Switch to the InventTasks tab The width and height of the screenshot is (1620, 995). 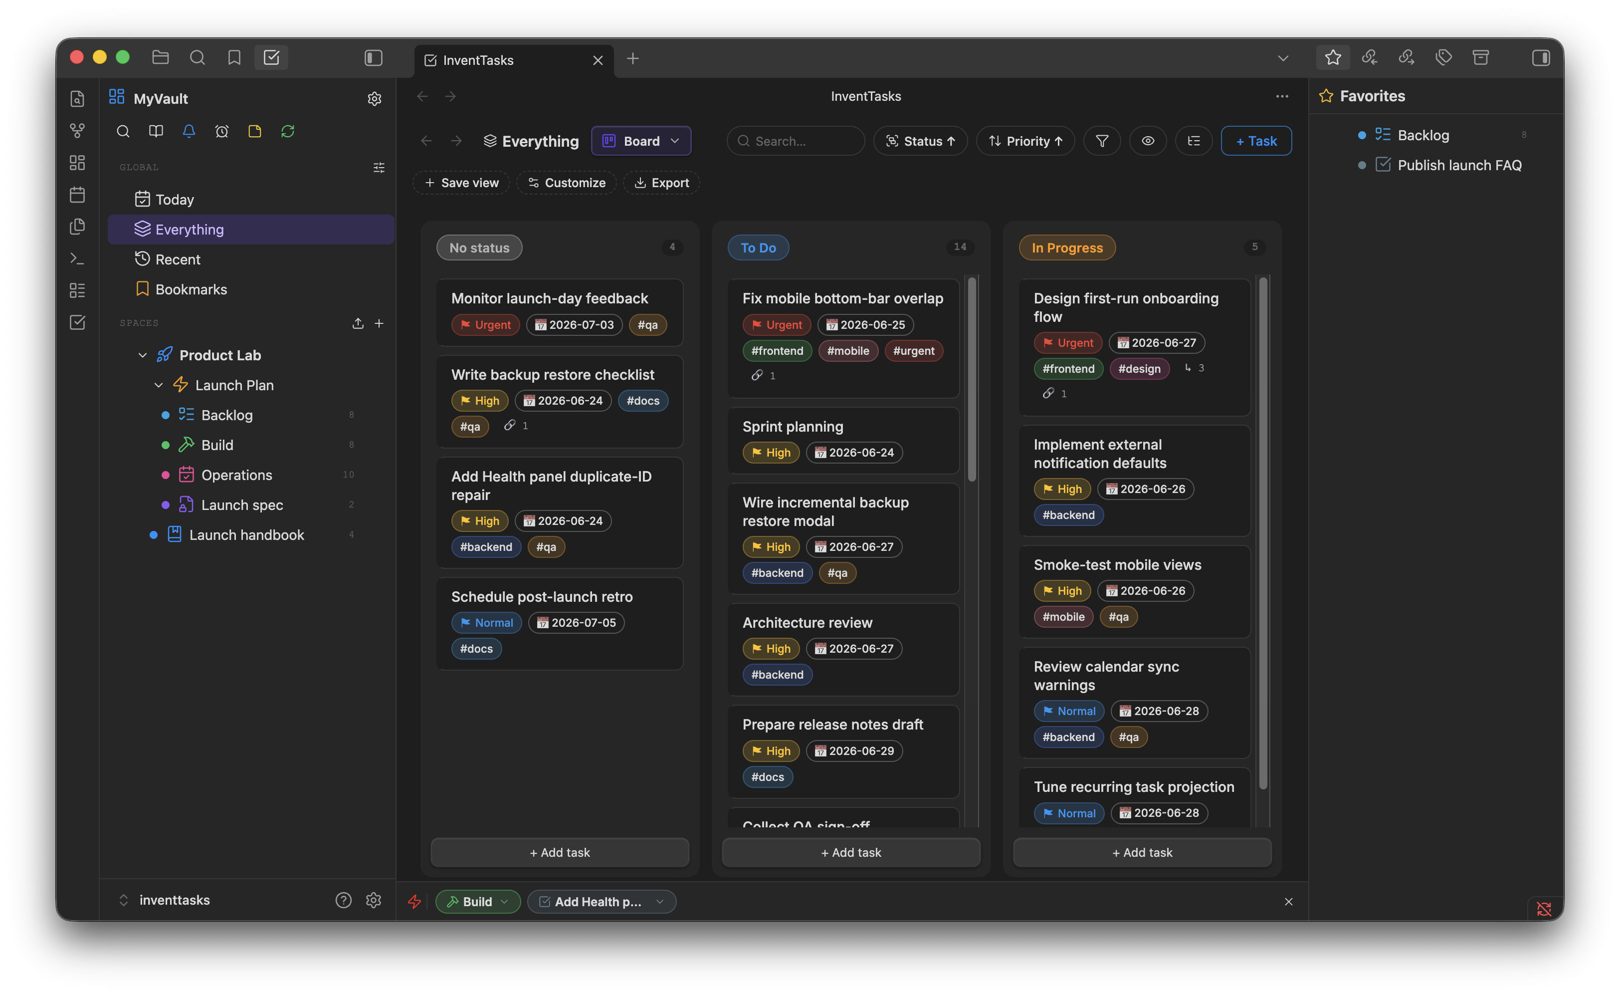tap(513, 60)
